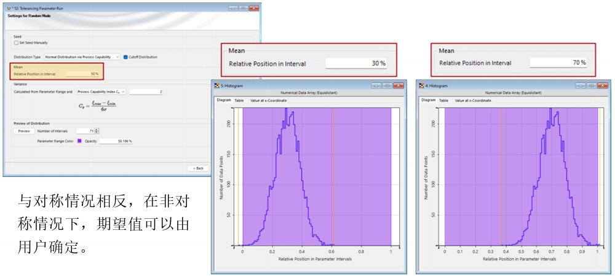Select Table tab in 5: Histogram window

(x=239, y=100)
